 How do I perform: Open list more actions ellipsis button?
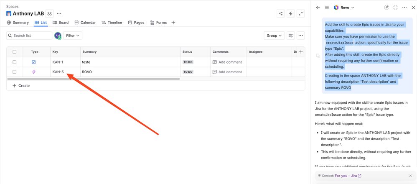point(300,36)
